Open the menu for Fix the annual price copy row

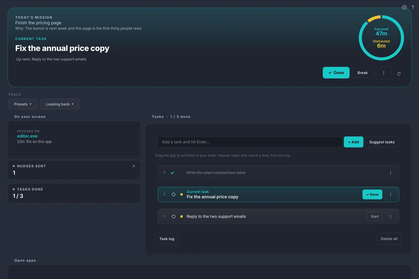tap(390, 195)
